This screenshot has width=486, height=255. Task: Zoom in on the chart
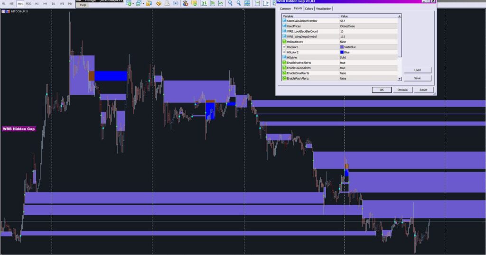(x=230, y=3)
